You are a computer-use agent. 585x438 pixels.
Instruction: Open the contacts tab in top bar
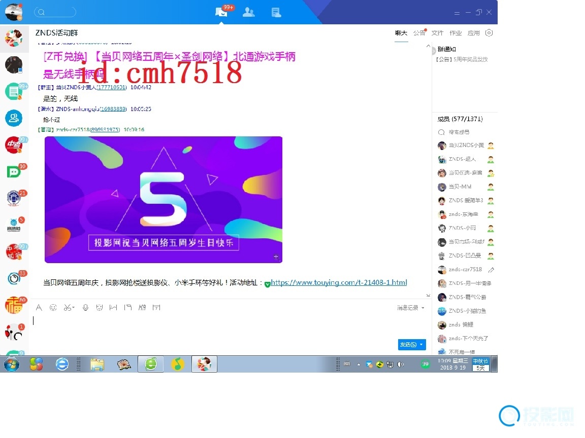click(248, 12)
